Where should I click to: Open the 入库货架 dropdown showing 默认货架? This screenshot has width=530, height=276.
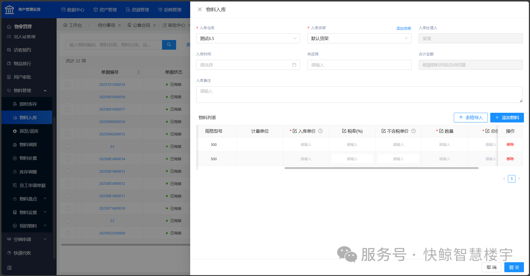pyautogui.click(x=359, y=38)
